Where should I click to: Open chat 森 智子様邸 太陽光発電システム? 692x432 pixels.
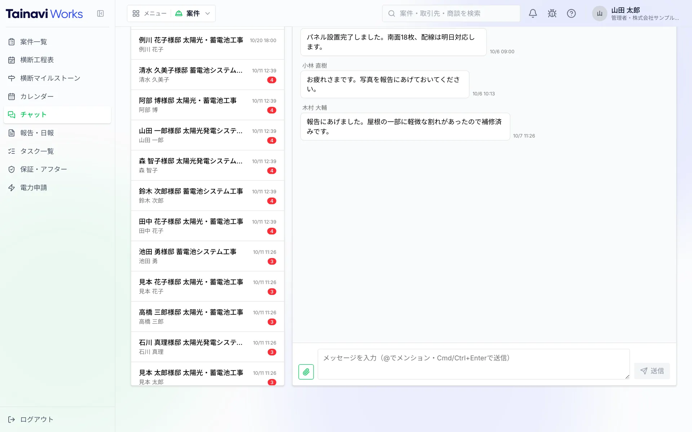pyautogui.click(x=208, y=165)
